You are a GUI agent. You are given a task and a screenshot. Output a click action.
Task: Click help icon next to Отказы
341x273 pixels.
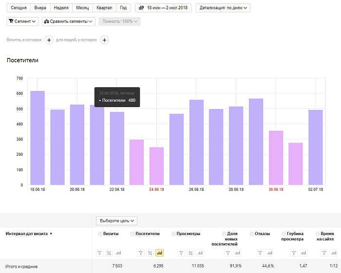pos(252,234)
